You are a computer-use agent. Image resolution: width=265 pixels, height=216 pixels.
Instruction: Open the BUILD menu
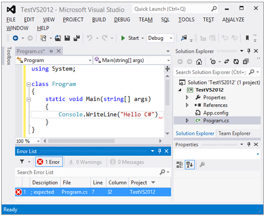point(99,19)
